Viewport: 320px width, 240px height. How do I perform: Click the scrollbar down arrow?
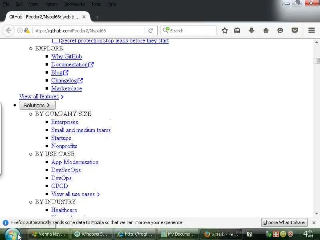316,214
